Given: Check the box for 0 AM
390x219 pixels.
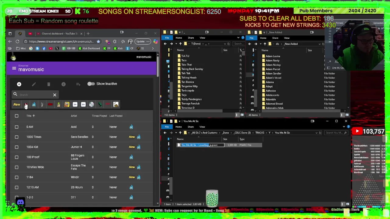Looking at the screenshot, I should 17,127.
